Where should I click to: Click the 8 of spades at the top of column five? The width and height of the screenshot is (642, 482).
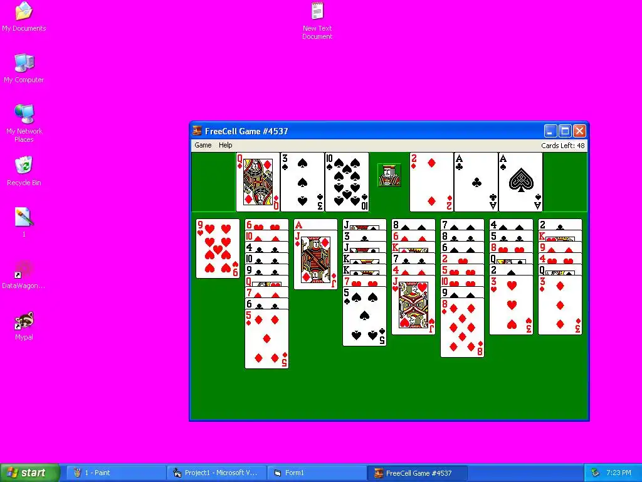[x=414, y=225]
